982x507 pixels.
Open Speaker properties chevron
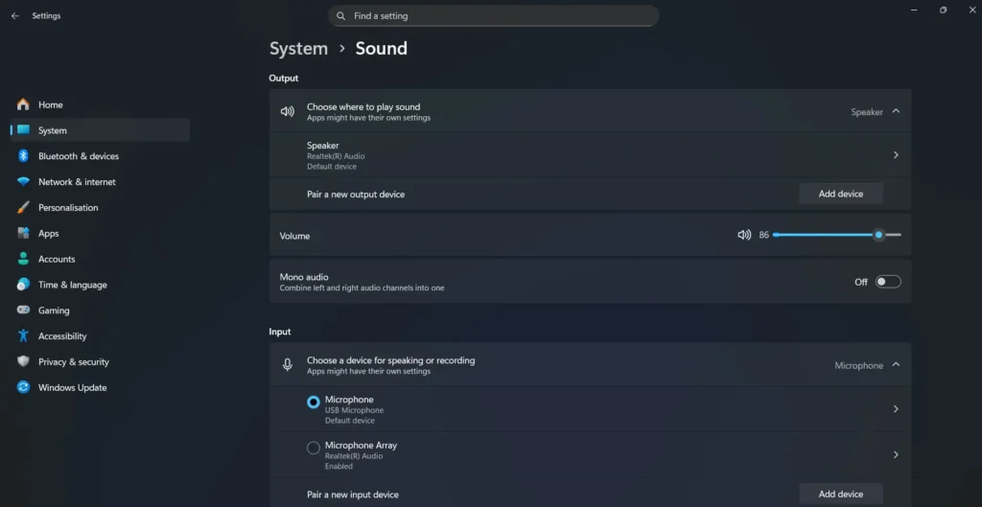pyautogui.click(x=896, y=154)
